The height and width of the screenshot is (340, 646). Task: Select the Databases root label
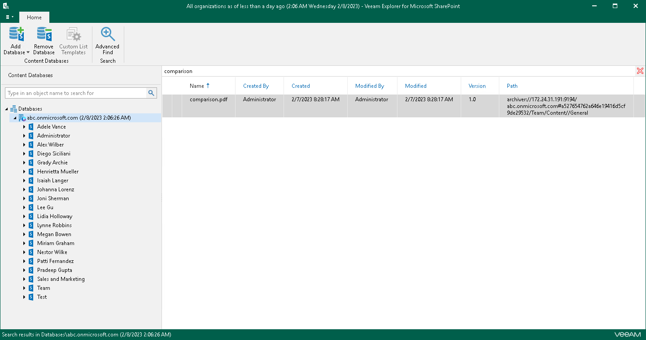point(30,109)
